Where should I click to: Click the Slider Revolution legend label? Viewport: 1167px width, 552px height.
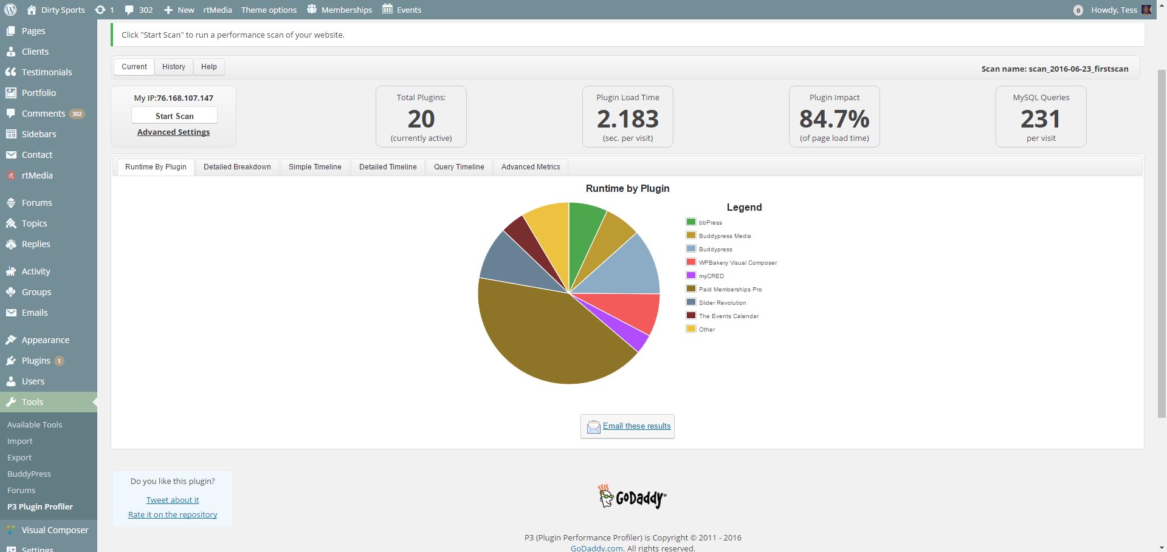pyautogui.click(x=722, y=303)
